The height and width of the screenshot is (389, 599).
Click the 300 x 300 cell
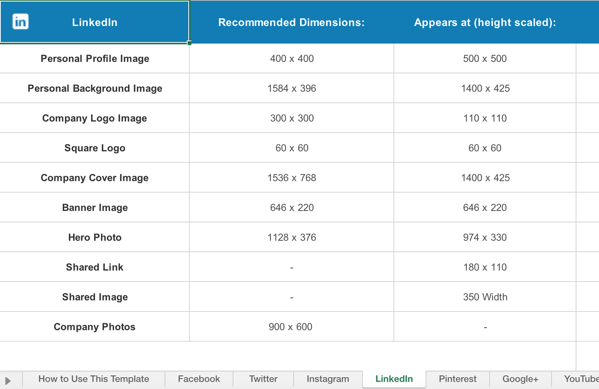(x=292, y=118)
